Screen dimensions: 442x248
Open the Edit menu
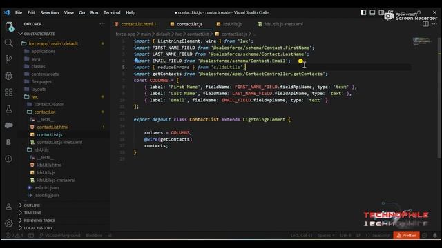pyautogui.click(x=31, y=12)
